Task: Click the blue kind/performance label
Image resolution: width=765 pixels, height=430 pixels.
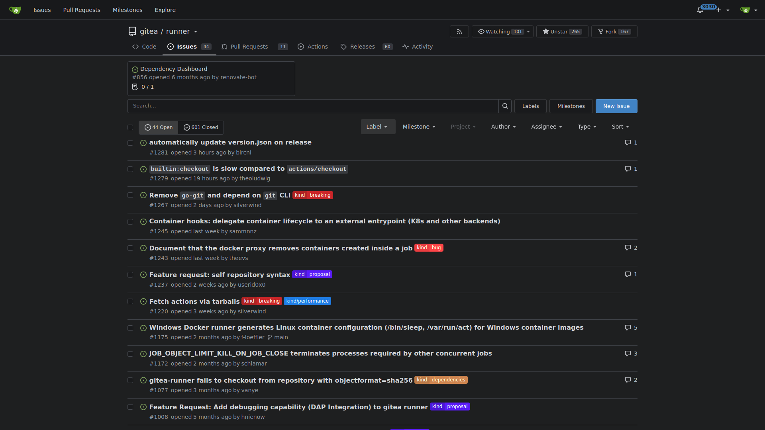Action: click(x=307, y=301)
